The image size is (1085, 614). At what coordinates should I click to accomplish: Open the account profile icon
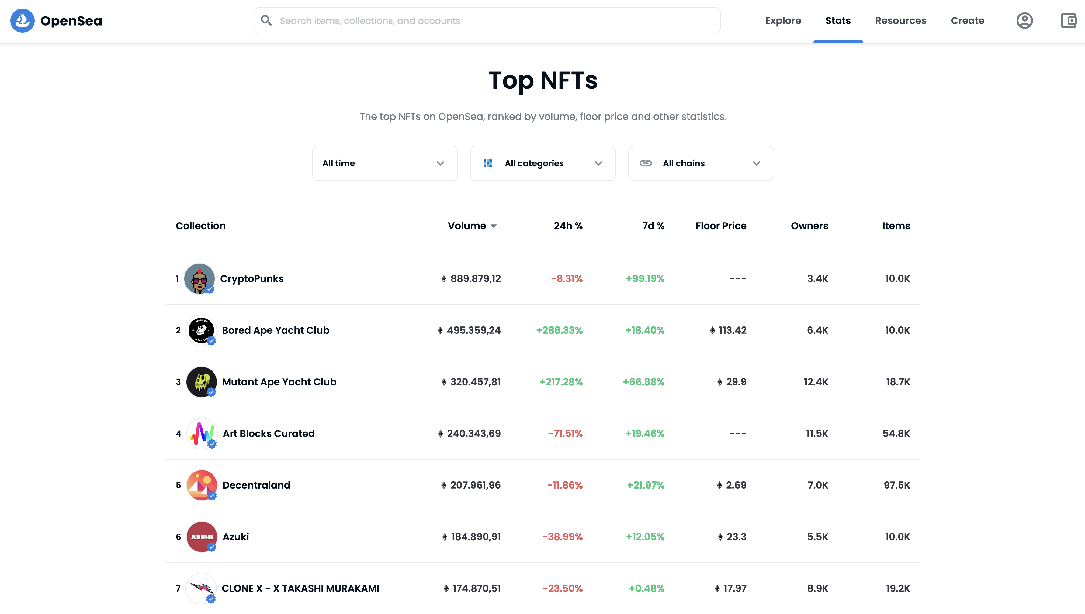click(x=1024, y=21)
